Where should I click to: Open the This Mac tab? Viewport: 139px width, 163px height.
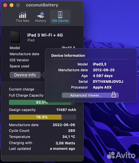[23, 17]
